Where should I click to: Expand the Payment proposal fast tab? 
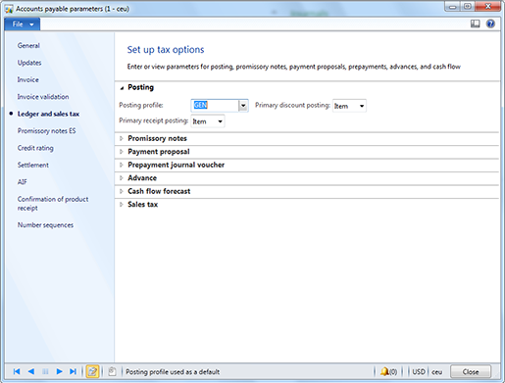(x=122, y=152)
